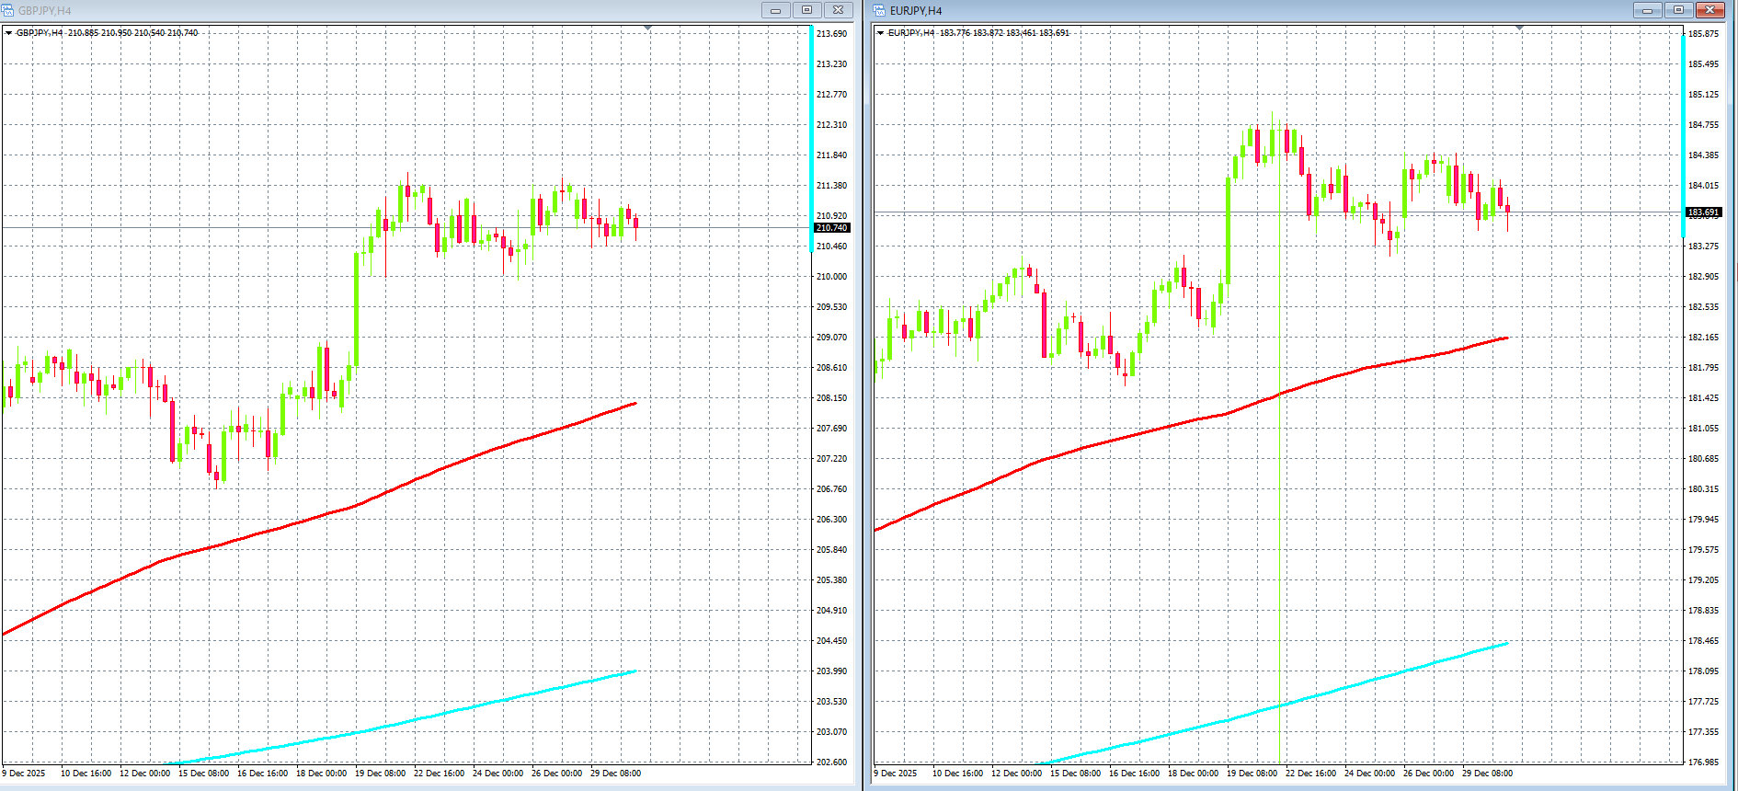Viewport: 1738px width, 791px height.
Task: Click the cyan vertical bar on GBPJPY price scale
Action: [811, 138]
